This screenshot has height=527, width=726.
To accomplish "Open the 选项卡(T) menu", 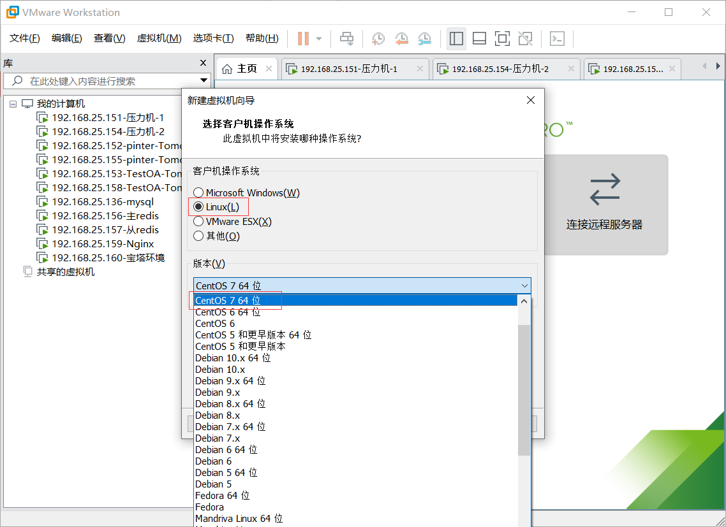I will pos(213,38).
